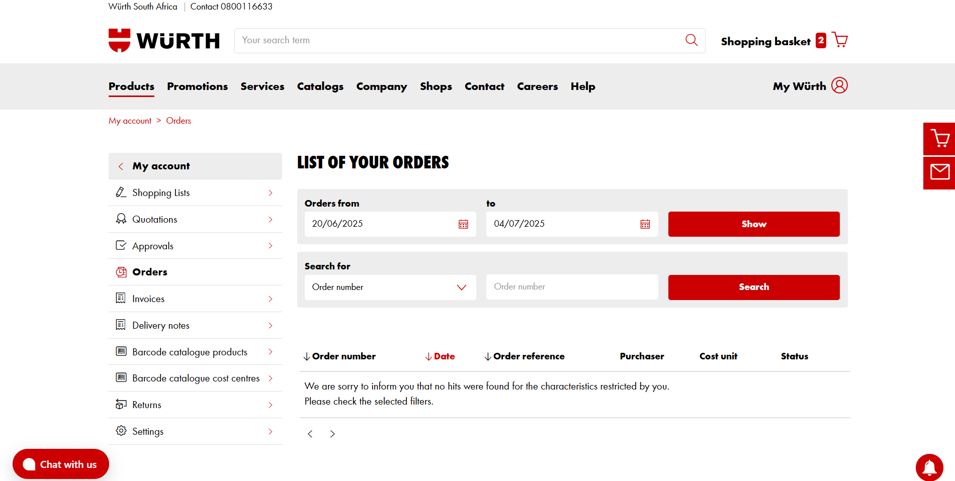Click the Quotations ribbon icon
Viewport: 955px width, 481px height.
click(121, 219)
